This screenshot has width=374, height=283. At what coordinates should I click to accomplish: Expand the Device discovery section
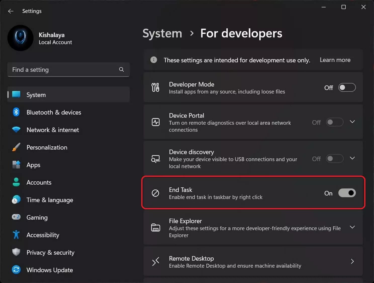coord(352,158)
